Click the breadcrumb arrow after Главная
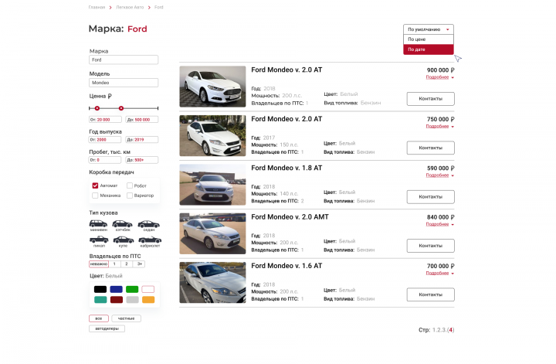This screenshot has height=364, width=556. tap(110, 8)
